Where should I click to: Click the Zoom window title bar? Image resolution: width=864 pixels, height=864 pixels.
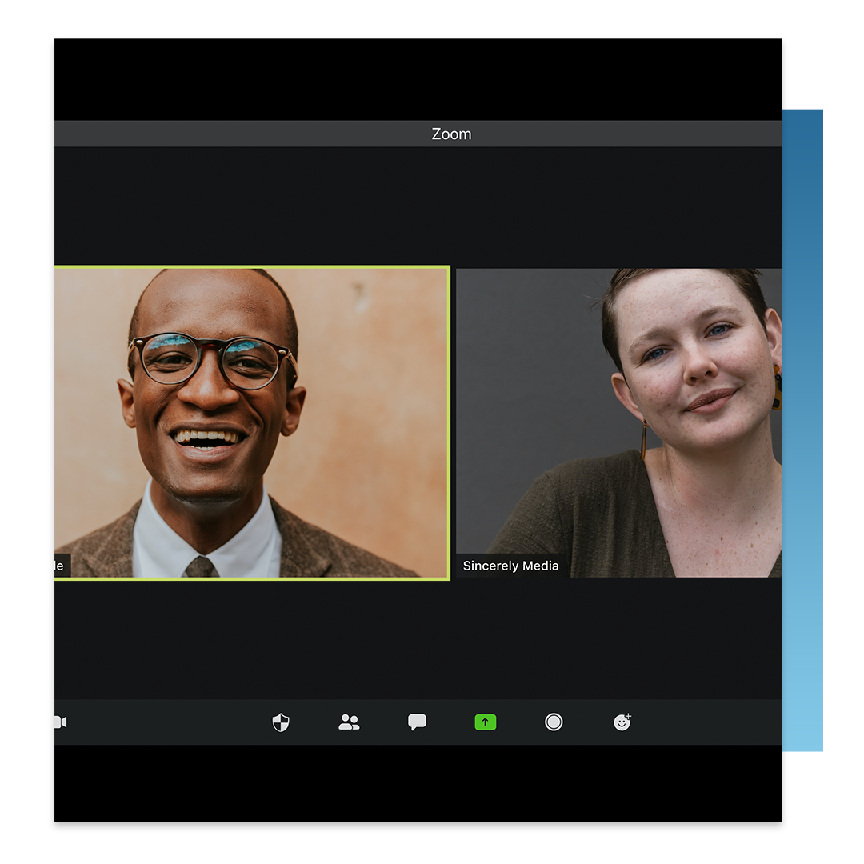pos(320,134)
